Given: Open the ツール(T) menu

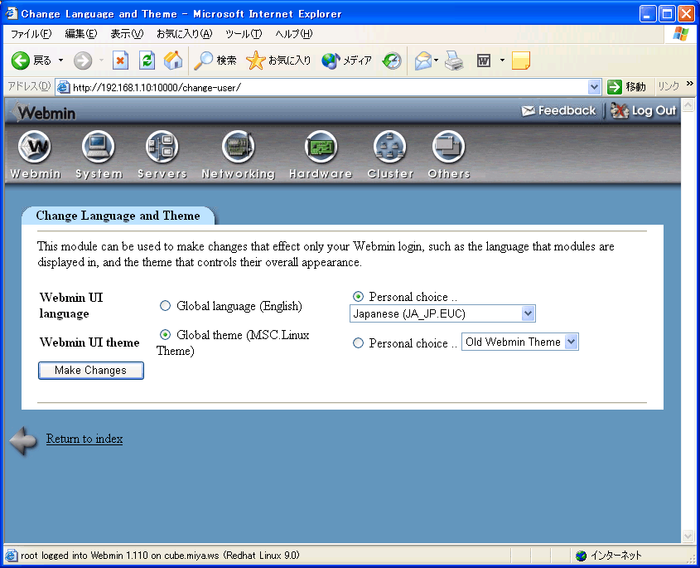Looking at the screenshot, I should tap(244, 34).
